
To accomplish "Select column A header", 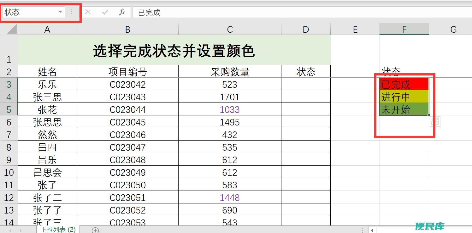I will [x=47, y=29].
